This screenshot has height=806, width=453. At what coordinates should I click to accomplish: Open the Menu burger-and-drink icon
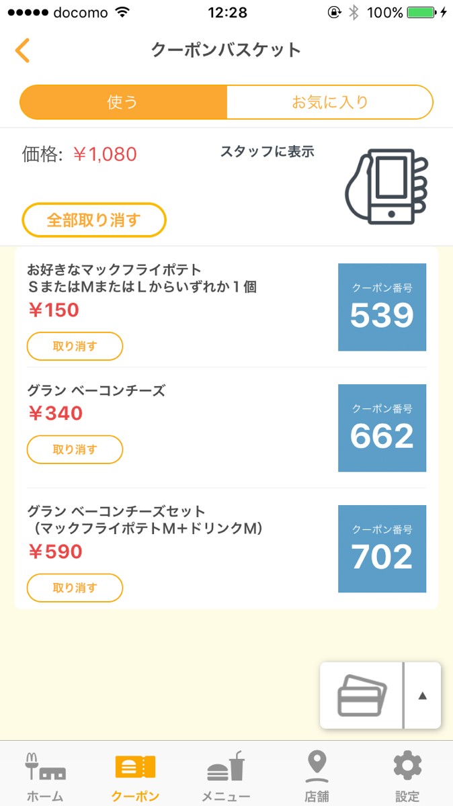(x=226, y=767)
